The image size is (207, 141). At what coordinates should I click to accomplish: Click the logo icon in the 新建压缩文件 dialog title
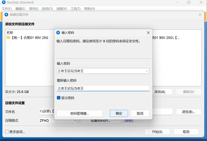[6, 14]
